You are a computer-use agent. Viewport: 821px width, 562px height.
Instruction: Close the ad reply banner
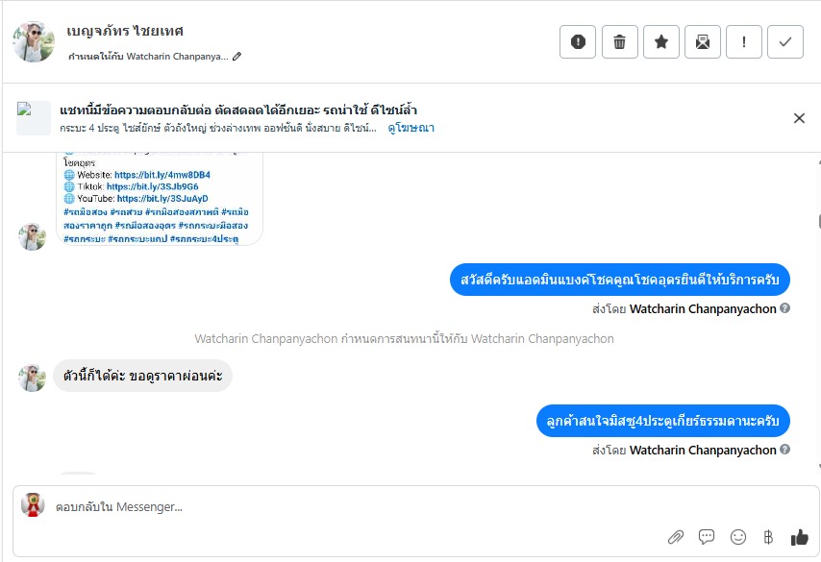tap(799, 118)
